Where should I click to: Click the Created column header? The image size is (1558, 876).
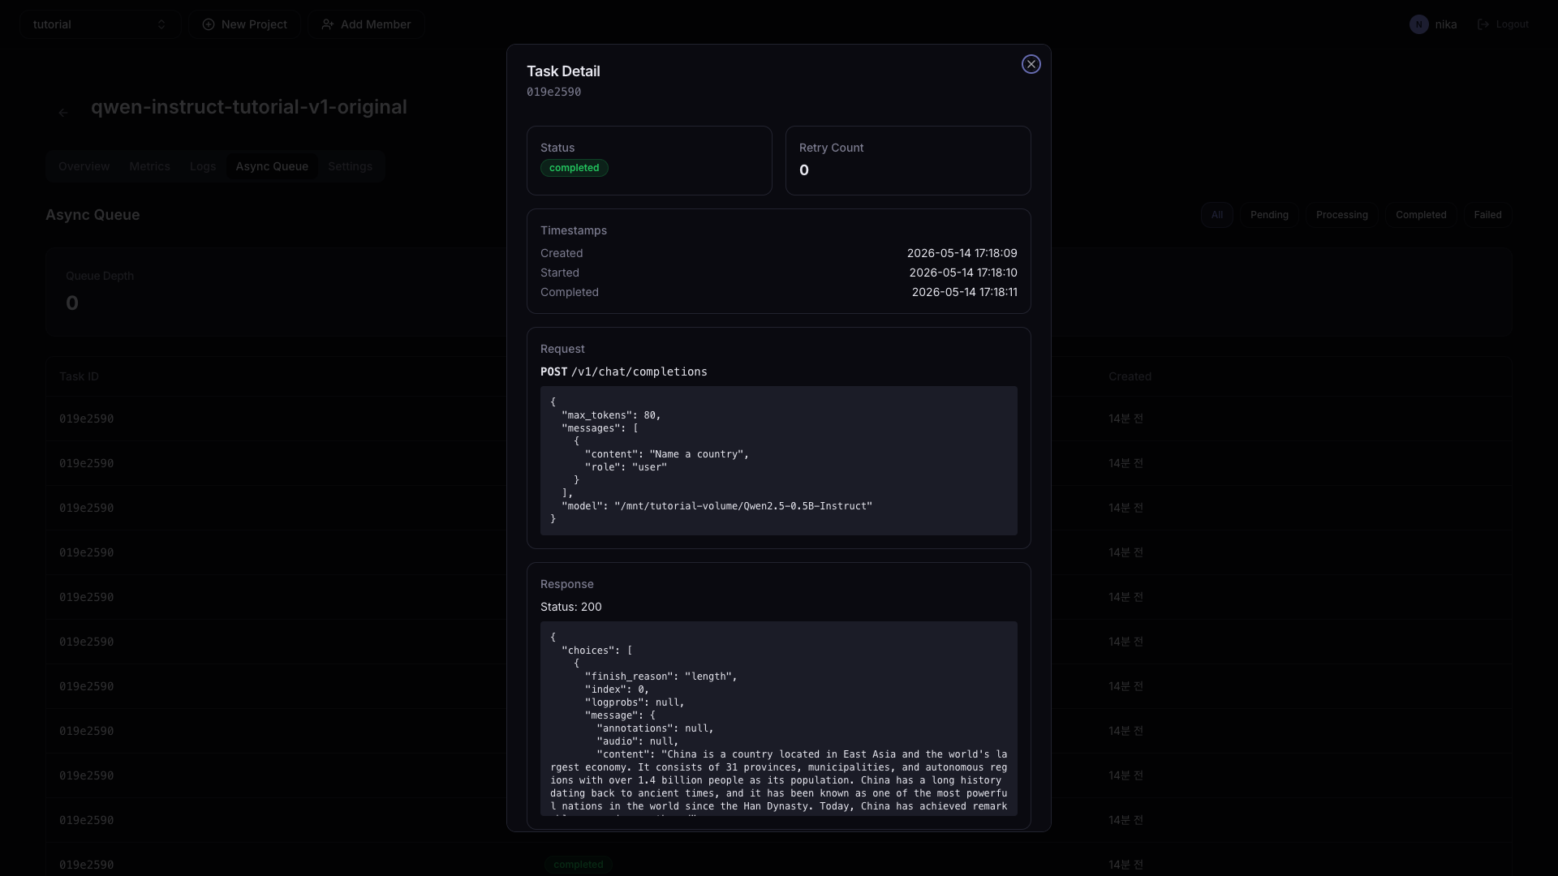coord(1130,376)
